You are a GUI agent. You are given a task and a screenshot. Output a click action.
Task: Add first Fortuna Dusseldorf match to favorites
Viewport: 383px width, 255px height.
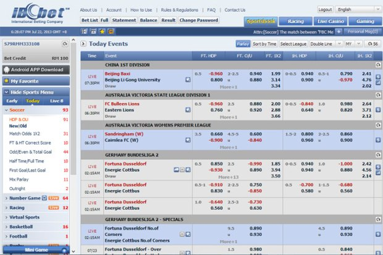[188, 170]
